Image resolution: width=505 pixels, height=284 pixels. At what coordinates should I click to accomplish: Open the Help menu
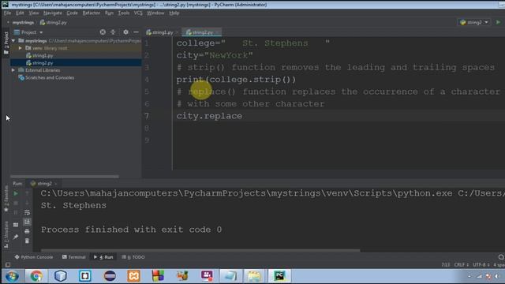point(174,13)
